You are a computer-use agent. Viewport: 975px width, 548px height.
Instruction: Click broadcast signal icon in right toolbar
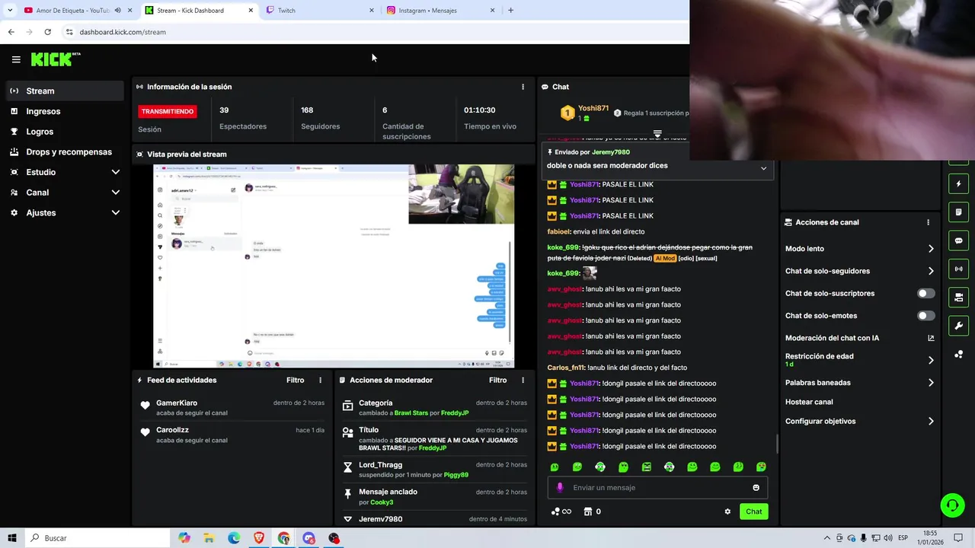[958, 269]
